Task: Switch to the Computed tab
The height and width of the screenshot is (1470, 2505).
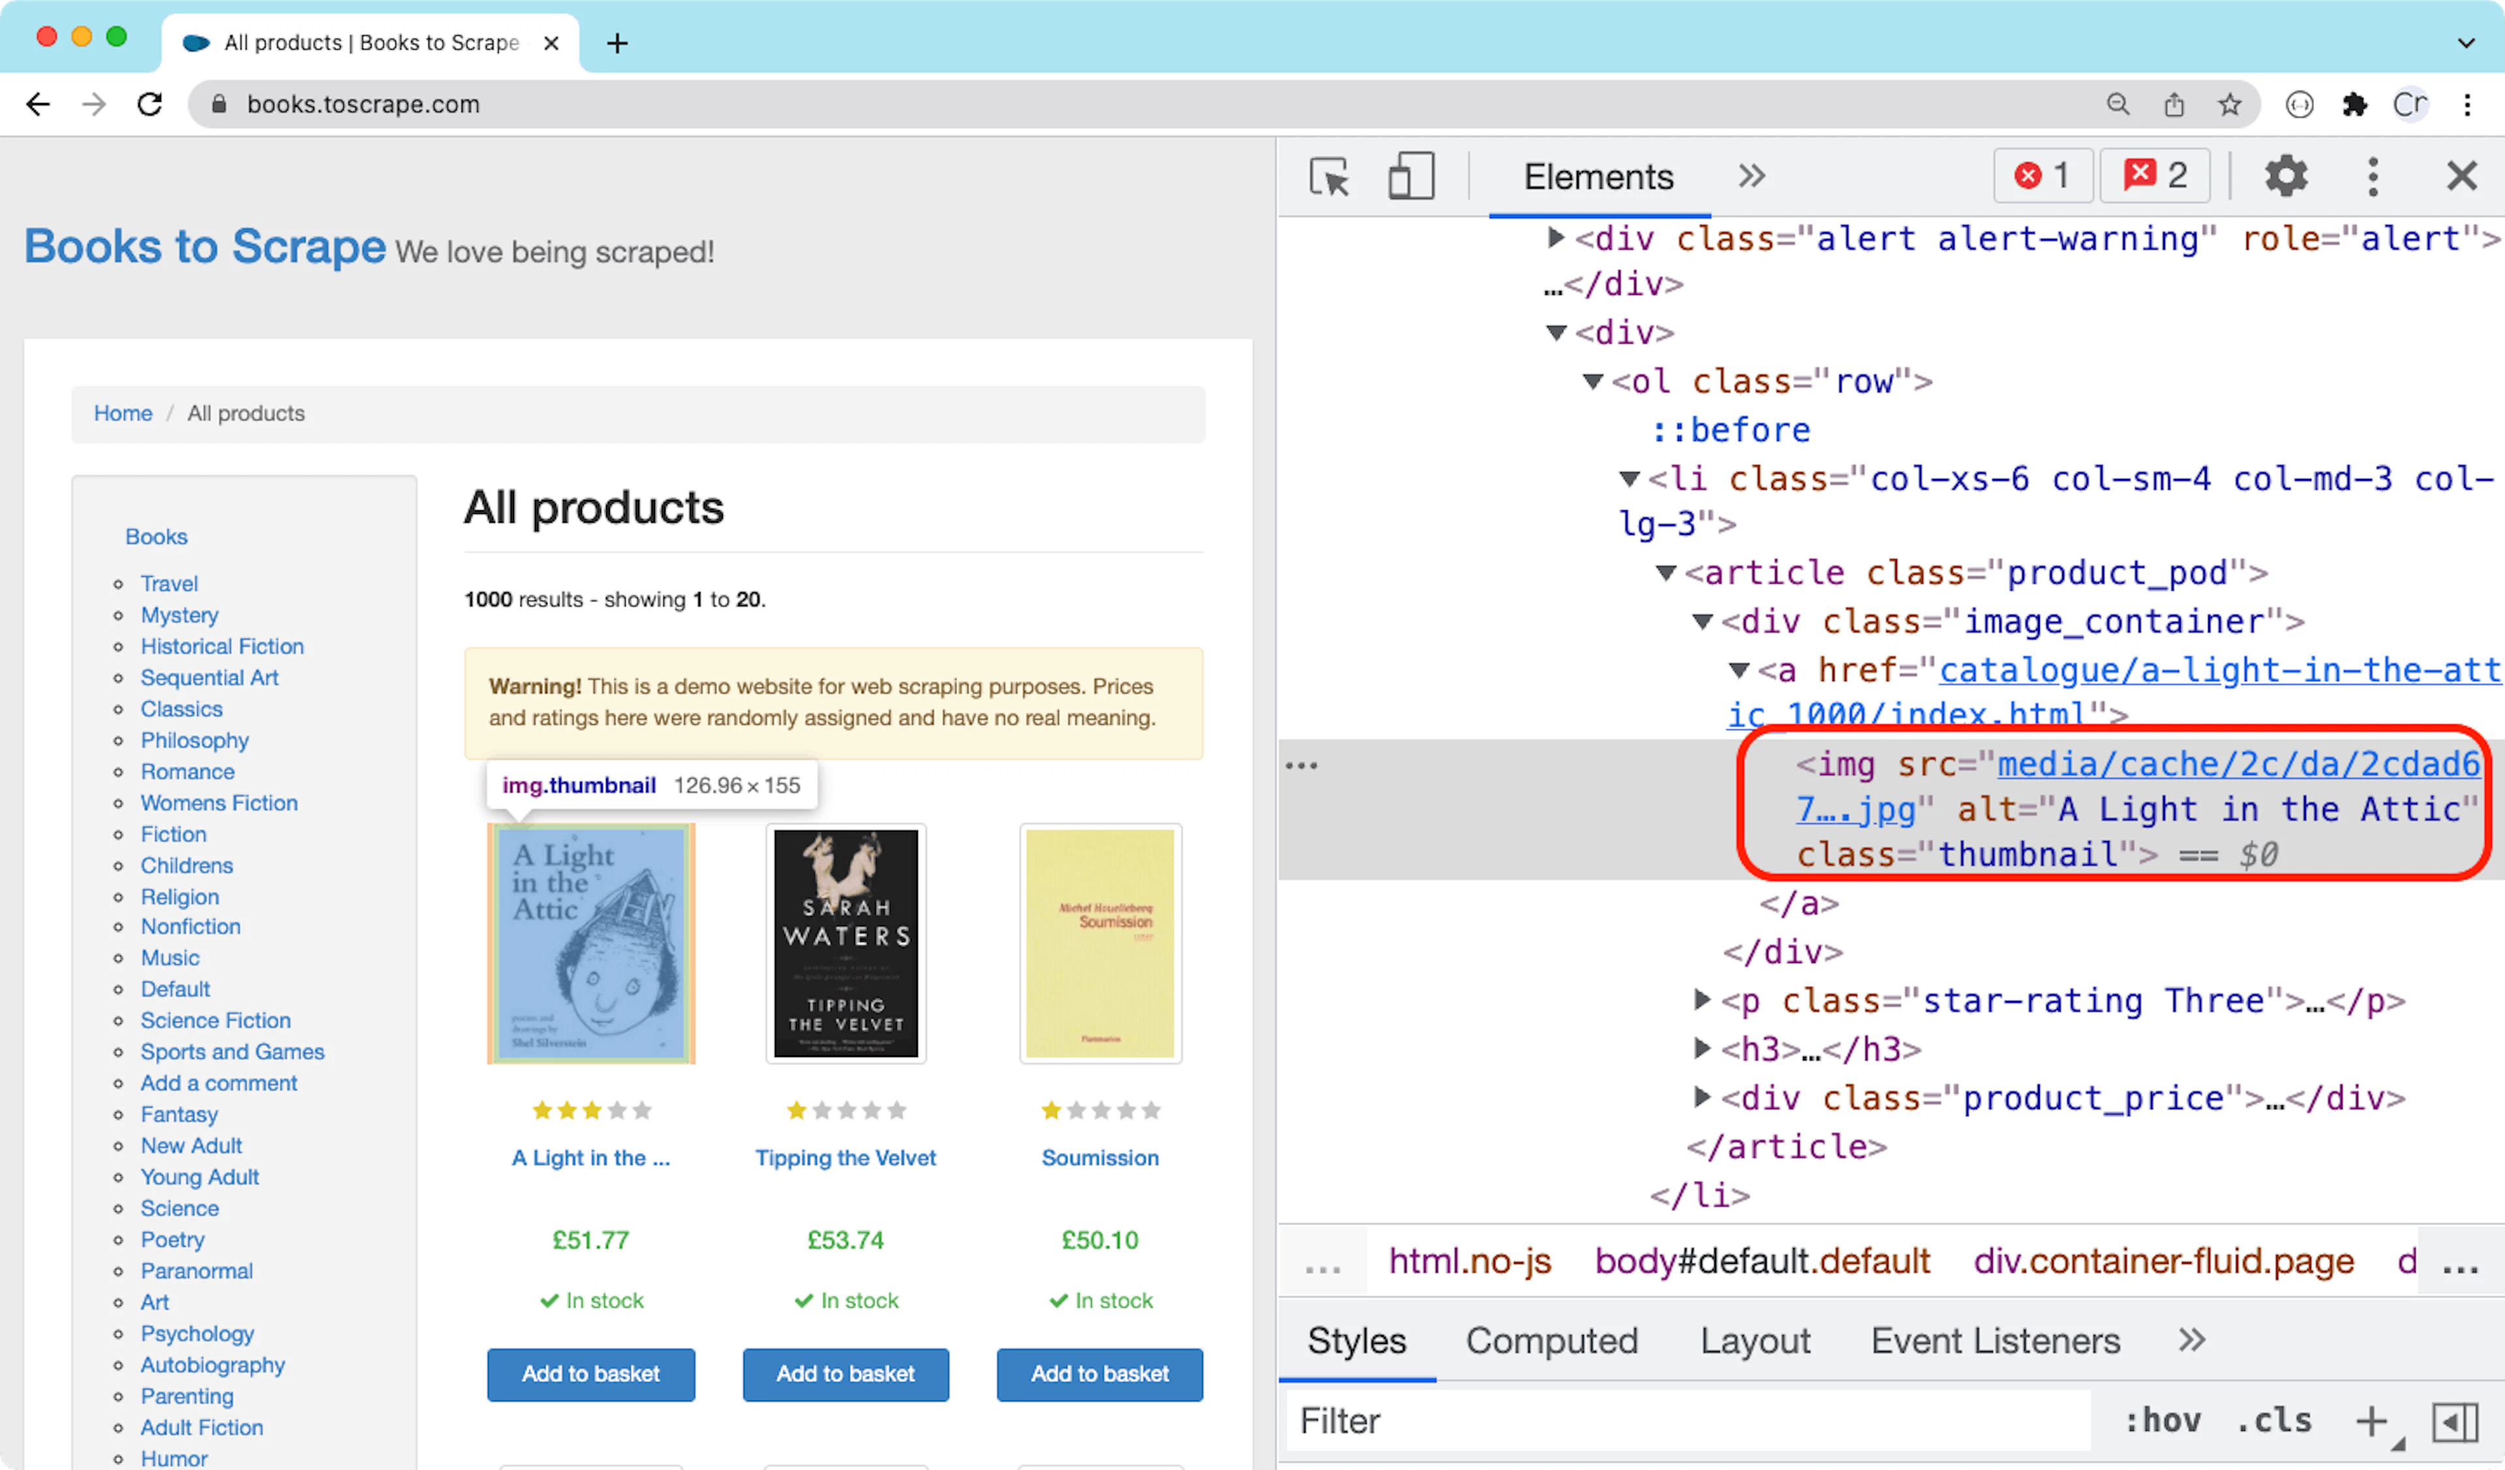Action: point(1552,1341)
